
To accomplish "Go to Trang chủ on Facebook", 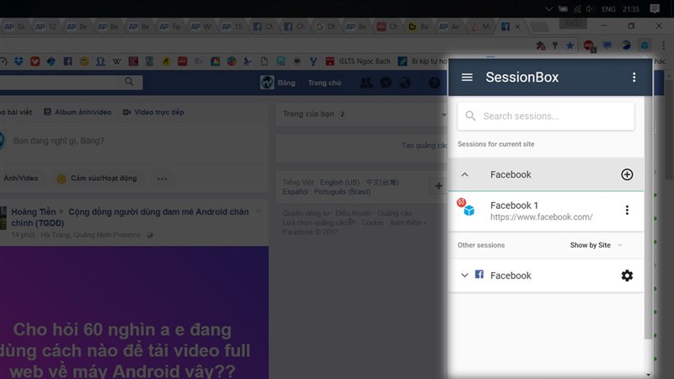I will click(324, 83).
